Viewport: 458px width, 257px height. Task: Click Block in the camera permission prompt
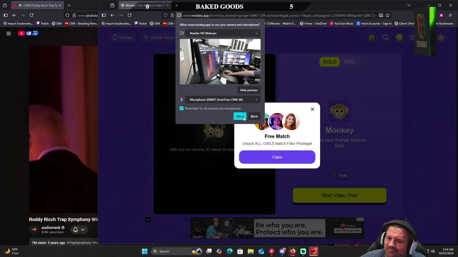(254, 116)
